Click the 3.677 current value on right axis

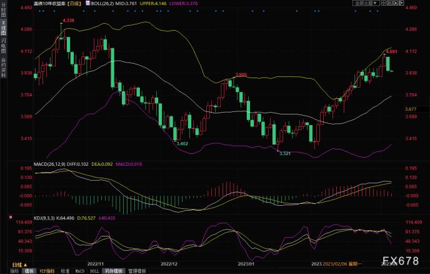pyautogui.click(x=411, y=109)
